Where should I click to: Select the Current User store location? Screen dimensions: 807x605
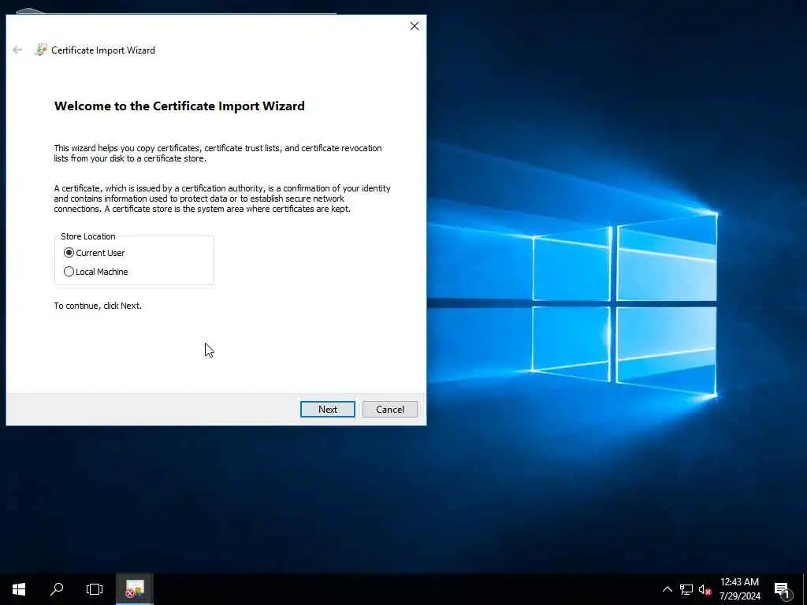tap(95, 253)
